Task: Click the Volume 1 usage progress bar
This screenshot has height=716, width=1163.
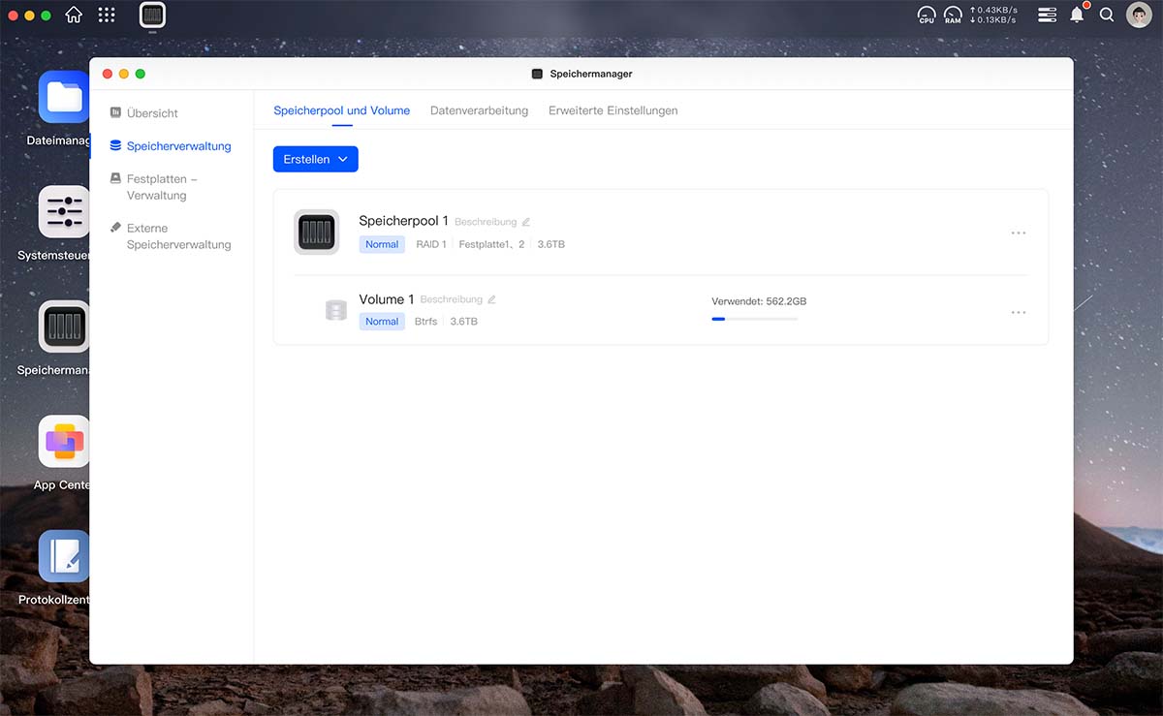Action: tap(754, 319)
